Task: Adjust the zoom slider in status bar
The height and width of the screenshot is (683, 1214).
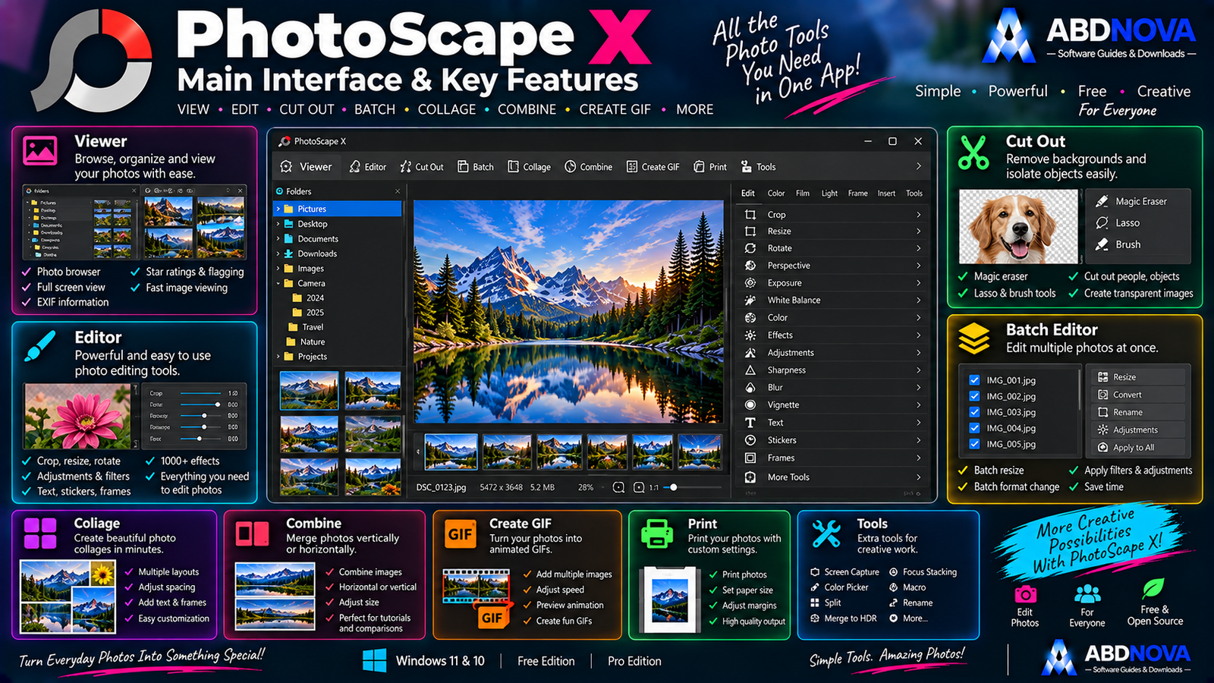Action: click(693, 487)
